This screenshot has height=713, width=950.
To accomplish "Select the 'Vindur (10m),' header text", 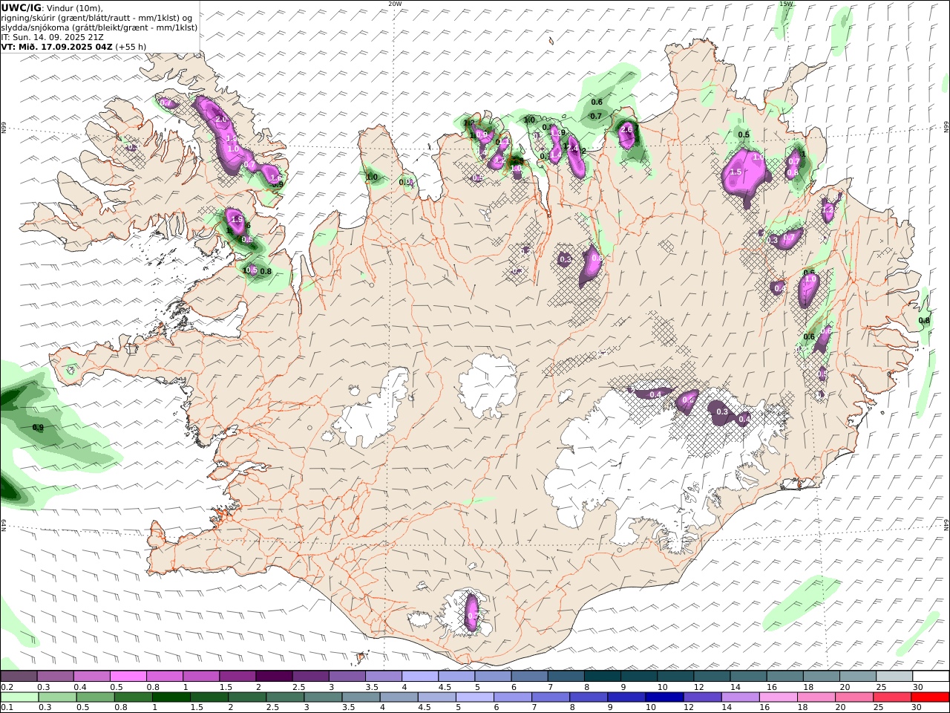I will tap(75, 8).
